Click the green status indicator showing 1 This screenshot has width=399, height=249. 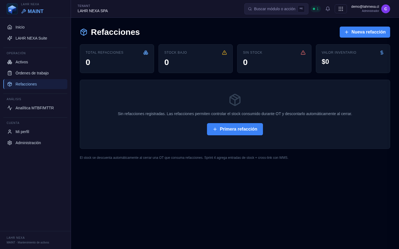[316, 9]
